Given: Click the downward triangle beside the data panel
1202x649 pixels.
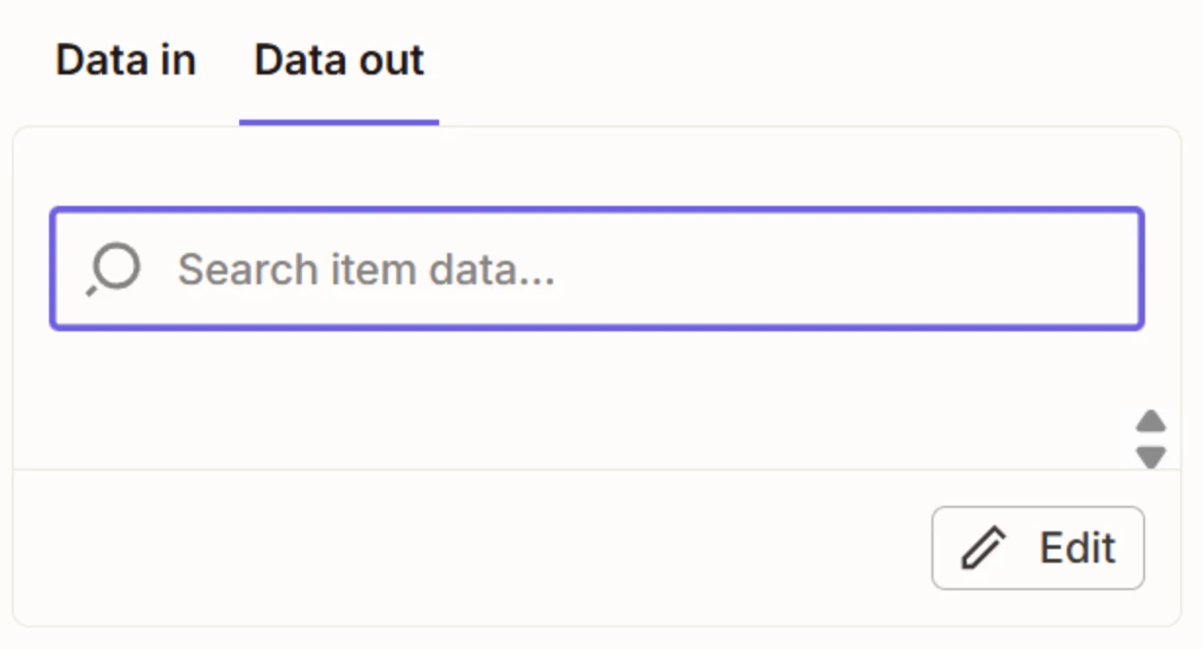Looking at the screenshot, I should (x=1151, y=457).
